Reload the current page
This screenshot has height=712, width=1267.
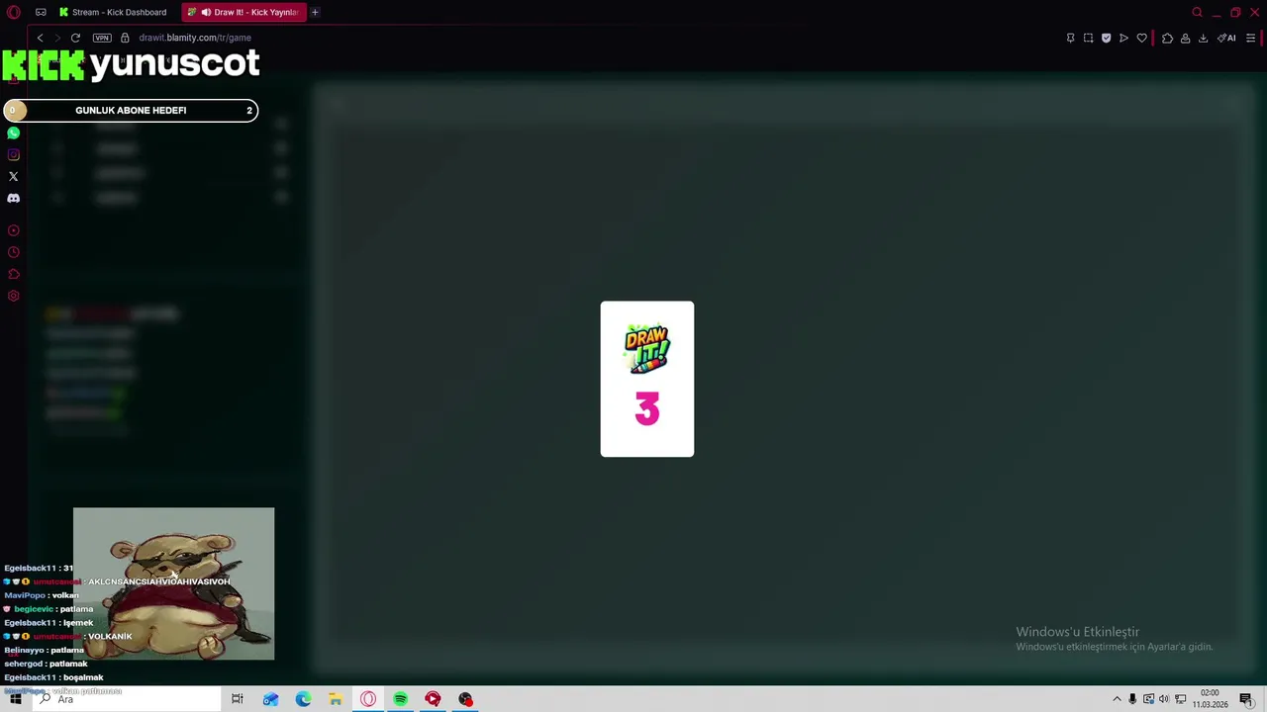click(75, 38)
